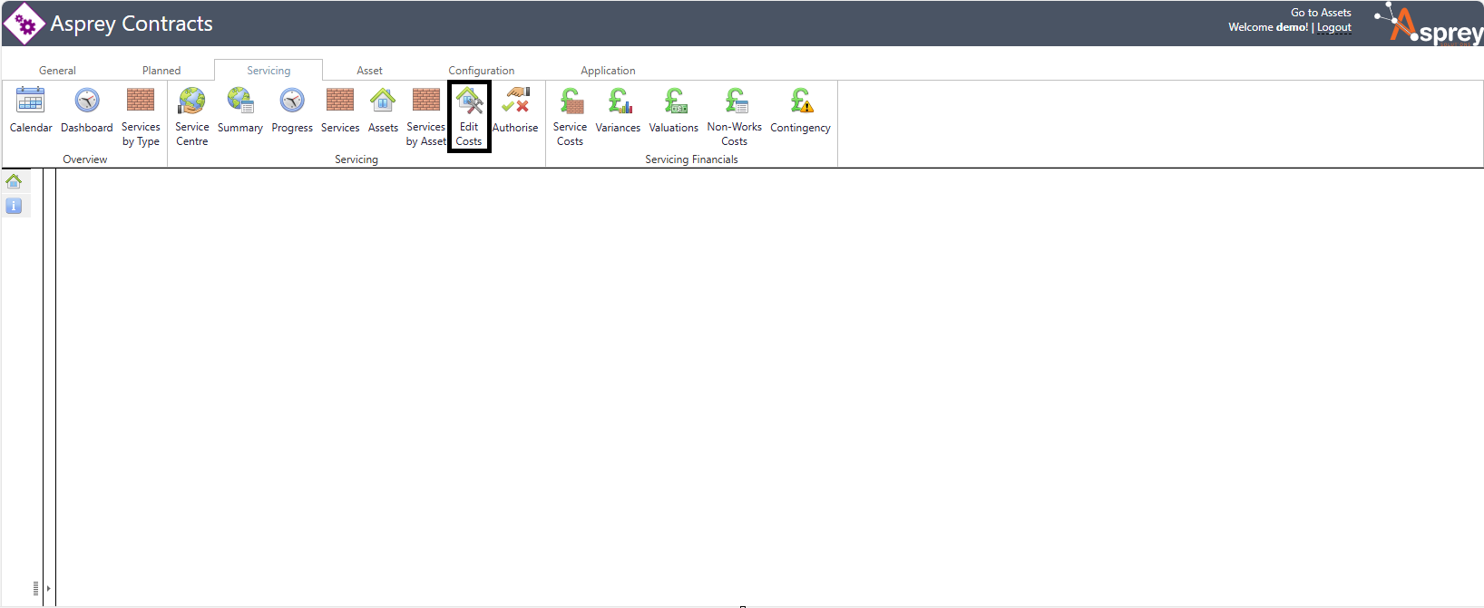Open the Valuations icon

(674, 101)
